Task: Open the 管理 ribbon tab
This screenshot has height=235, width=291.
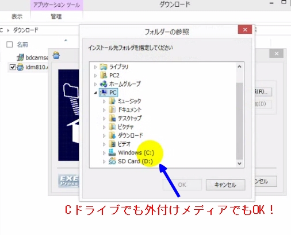Action: point(56,16)
